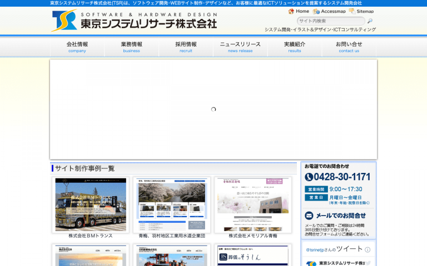The width and height of the screenshot is (427, 266).
Task: Focus the サイト内検索 search field
Action: (x=331, y=21)
